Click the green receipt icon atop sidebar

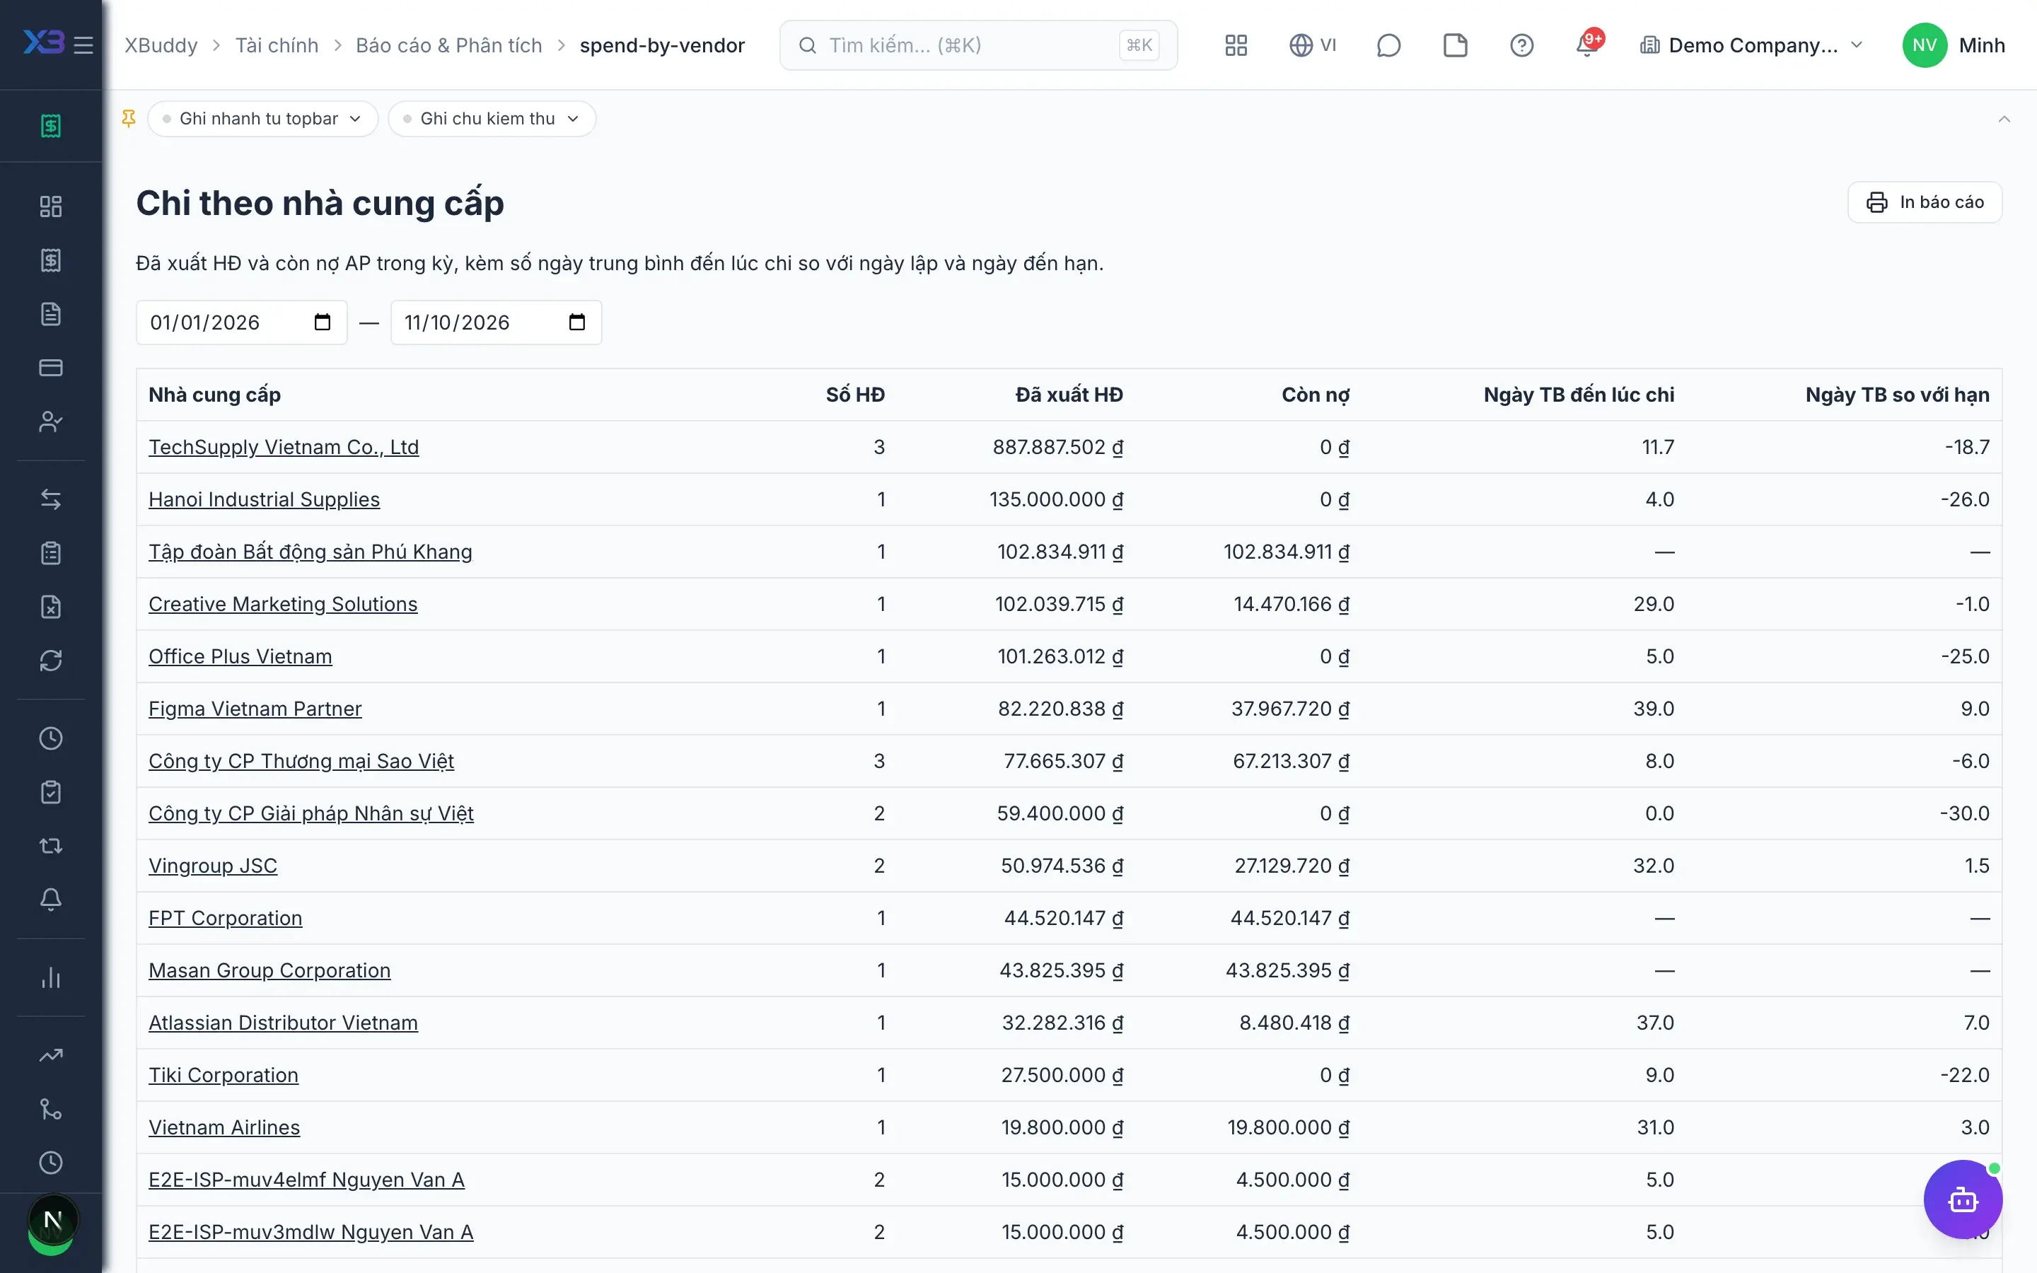pyautogui.click(x=50, y=127)
